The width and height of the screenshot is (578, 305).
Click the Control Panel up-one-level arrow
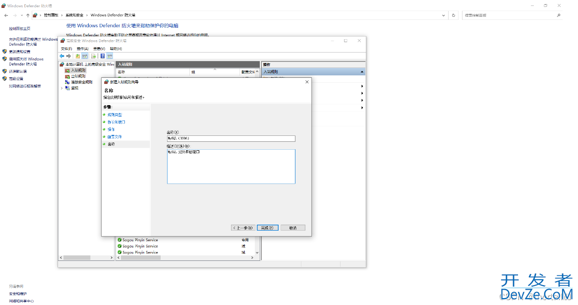(28, 15)
